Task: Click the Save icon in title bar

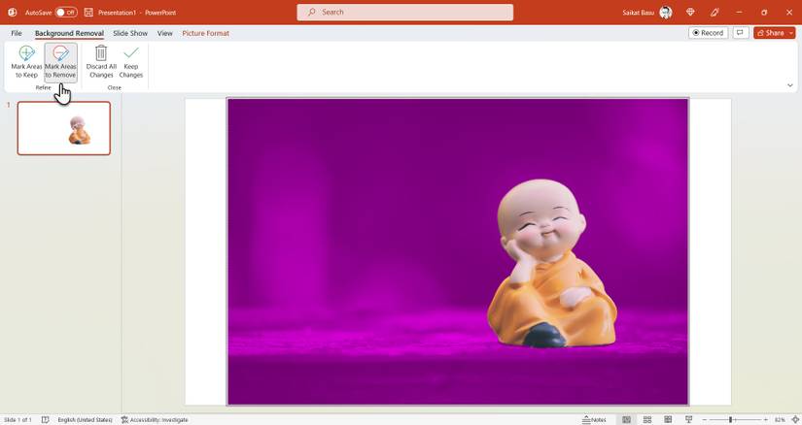Action: [x=88, y=13]
